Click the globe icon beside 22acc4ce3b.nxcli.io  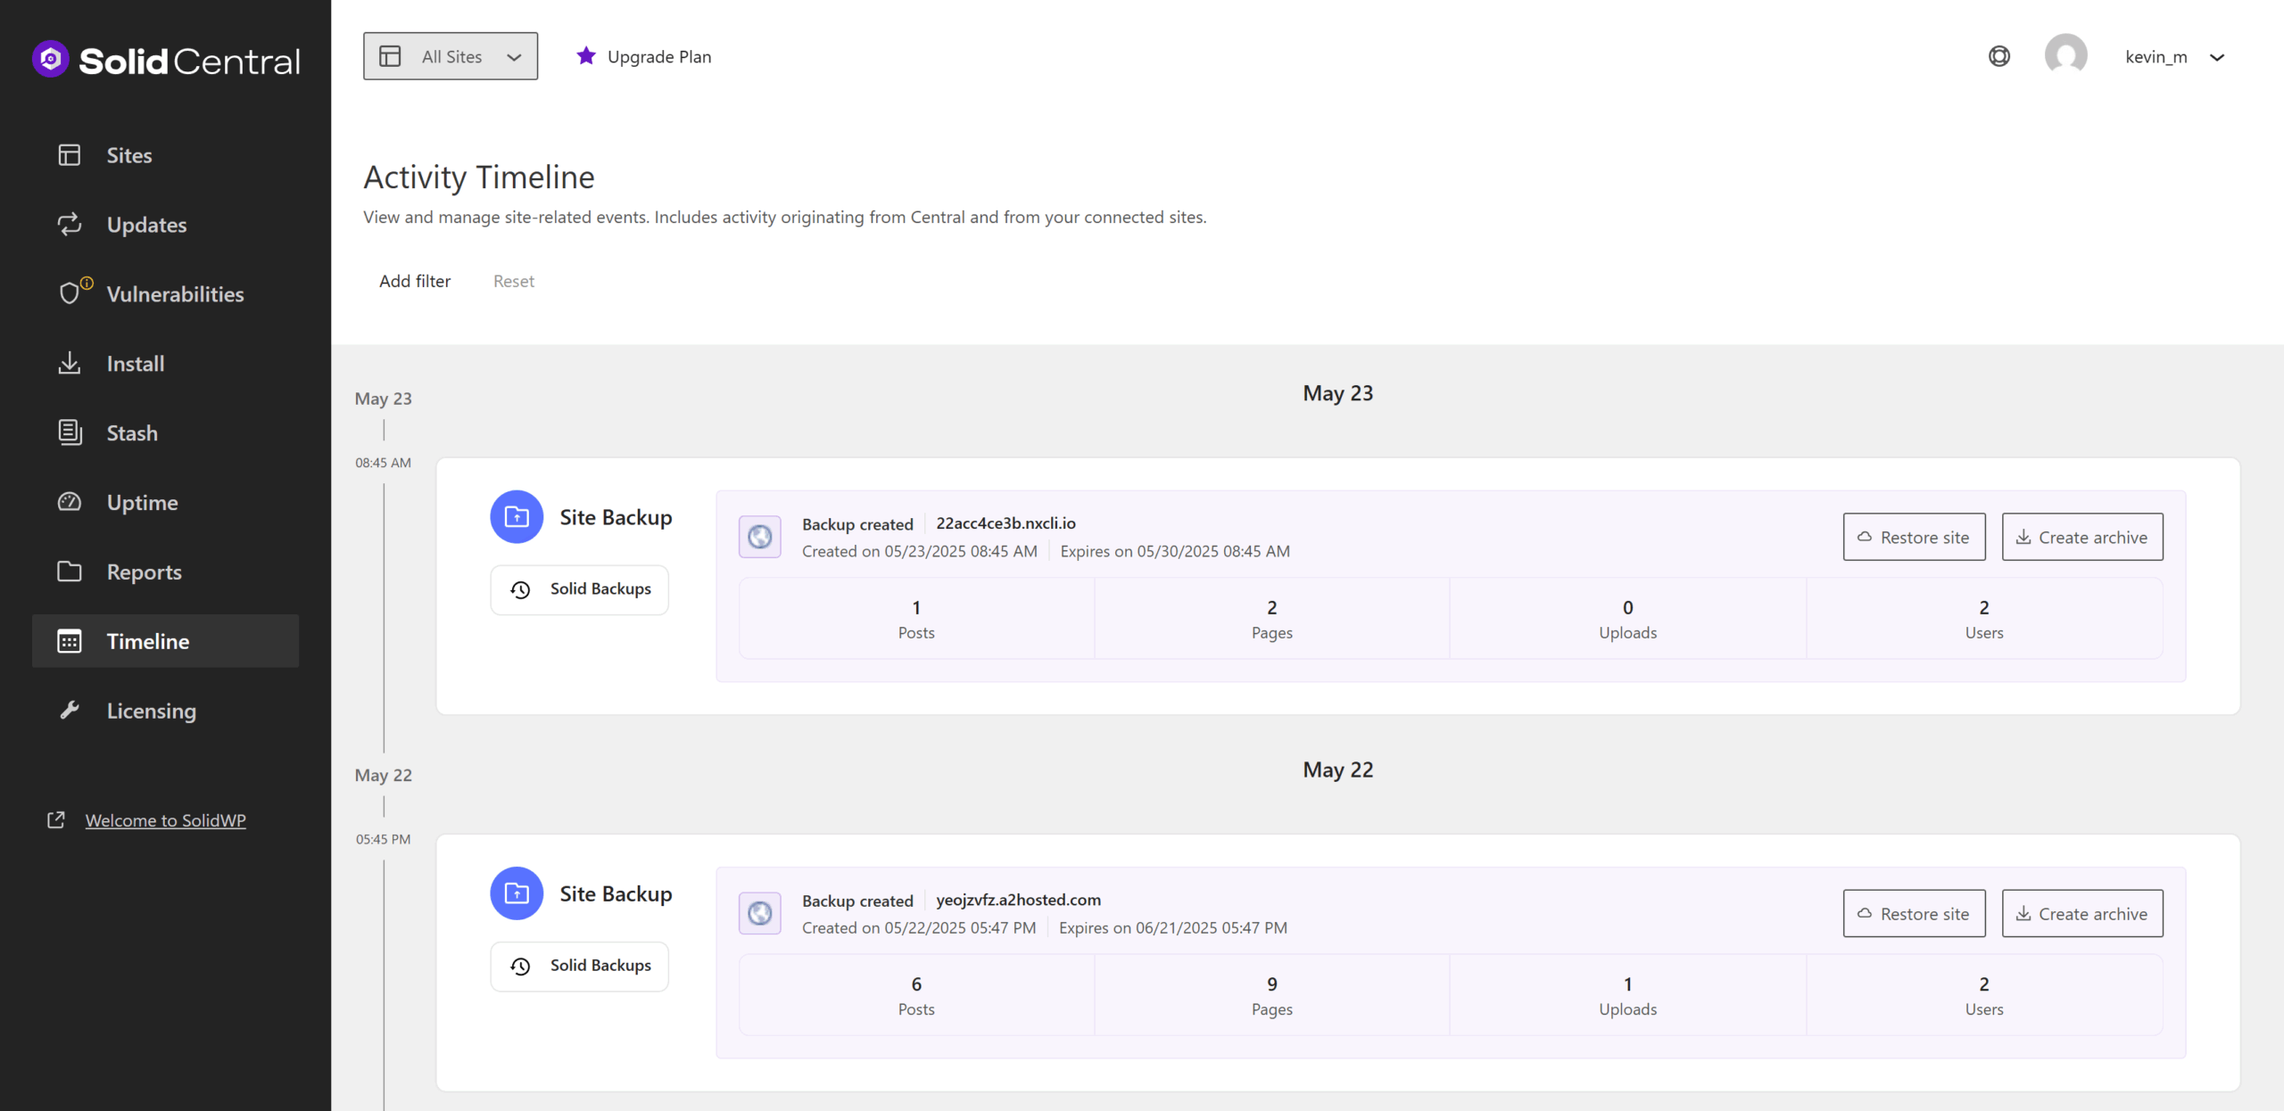759,536
